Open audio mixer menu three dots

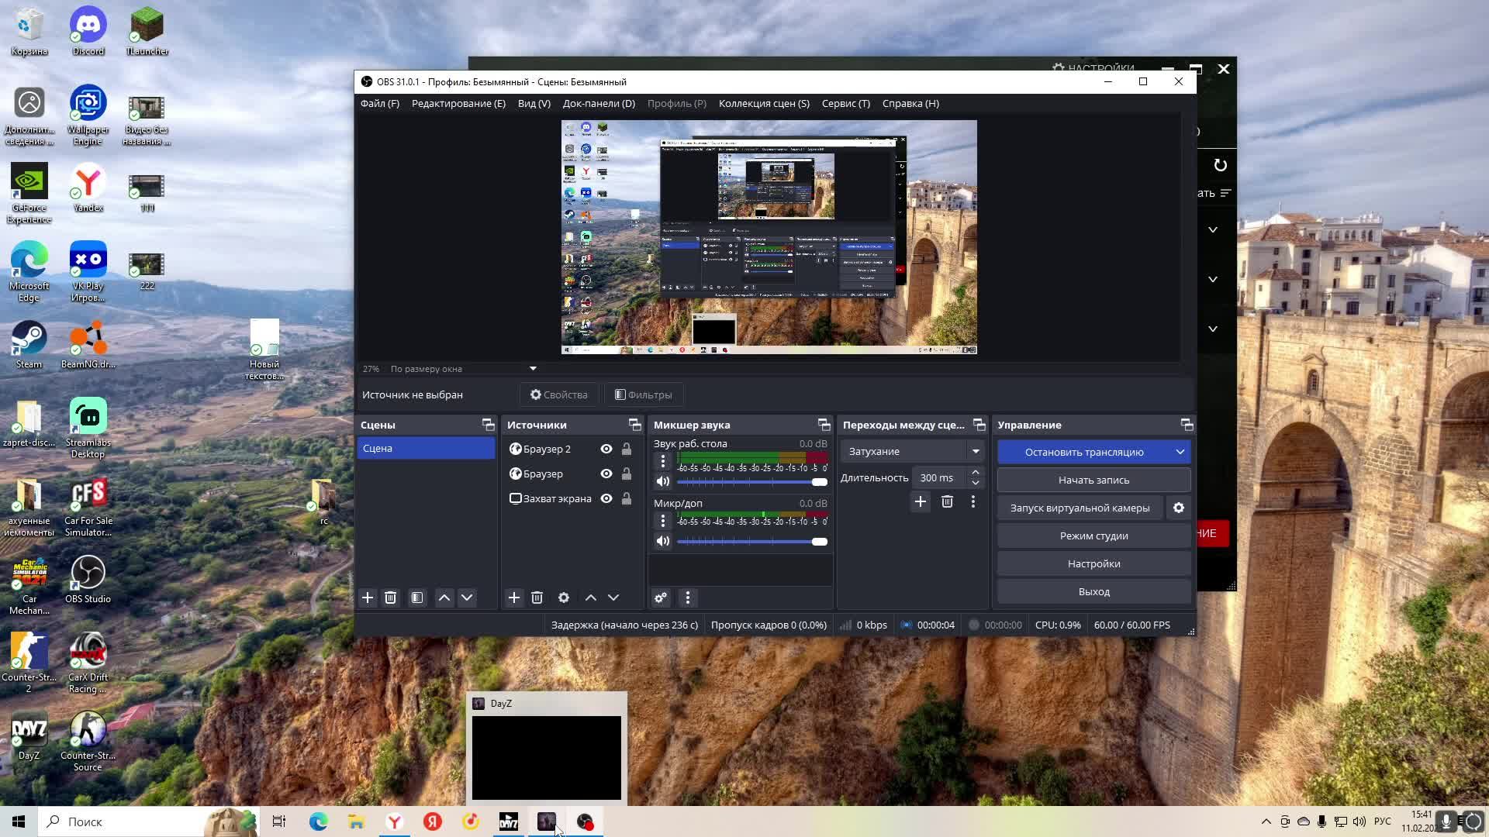[x=688, y=598]
